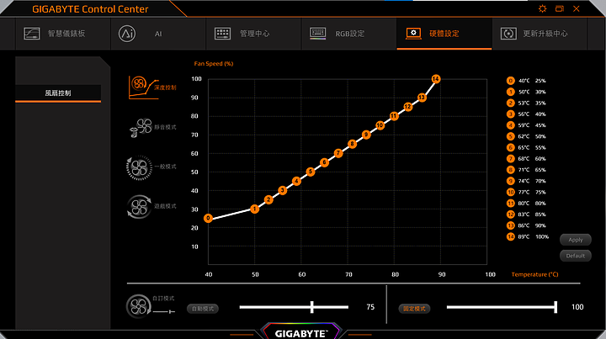Screen dimensions: 606x339
Task: Select the 靜音模式 quiet fan mode icon
Action: 141,128
